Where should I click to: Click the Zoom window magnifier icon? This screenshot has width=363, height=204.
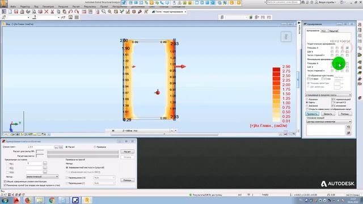click(x=103, y=11)
